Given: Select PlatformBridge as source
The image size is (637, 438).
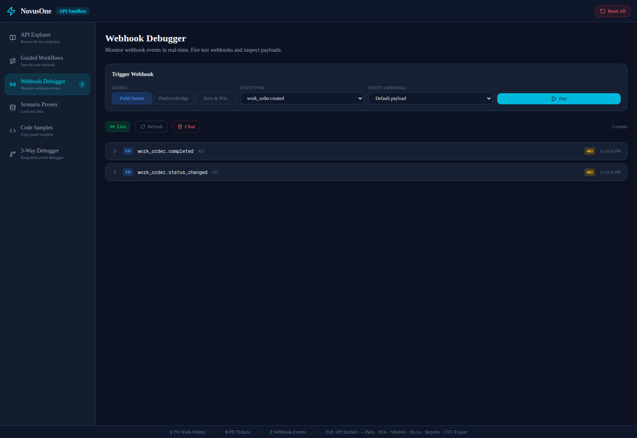Looking at the screenshot, I should point(174,98).
